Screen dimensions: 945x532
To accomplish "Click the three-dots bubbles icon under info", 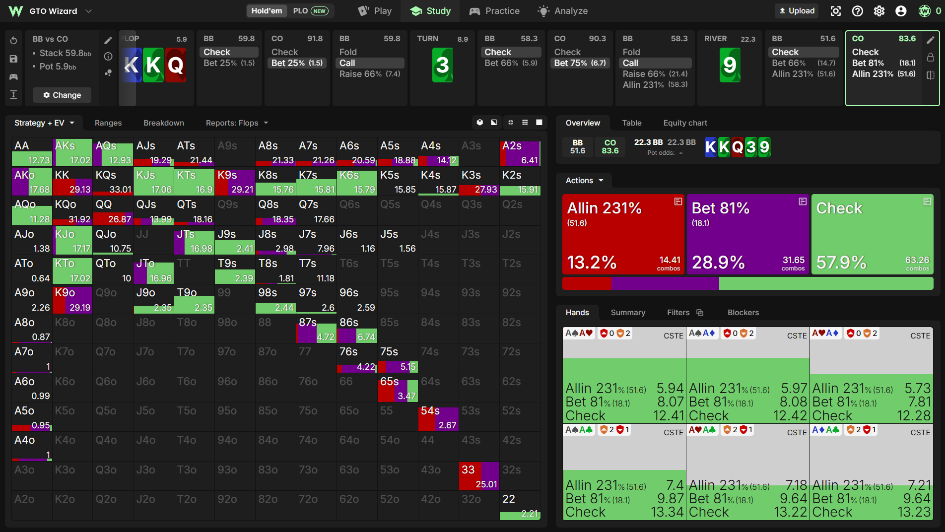I will 108,72.
